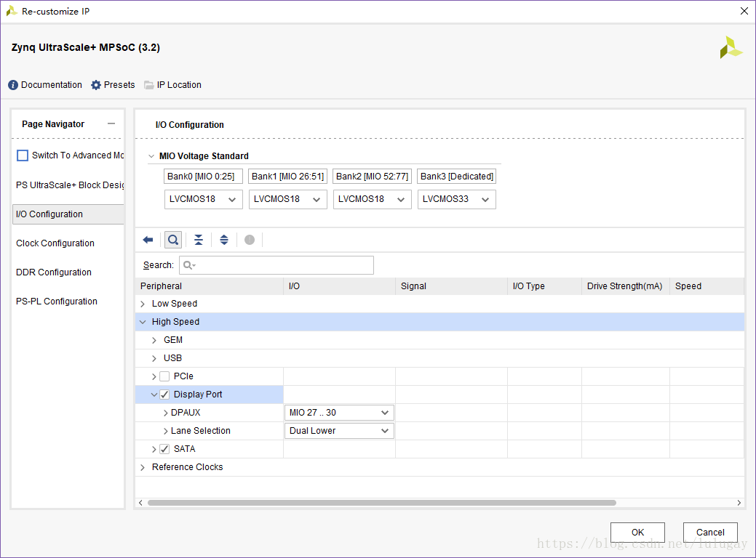Open the Bank3 LVCMOS33 voltage dropdown

point(457,199)
